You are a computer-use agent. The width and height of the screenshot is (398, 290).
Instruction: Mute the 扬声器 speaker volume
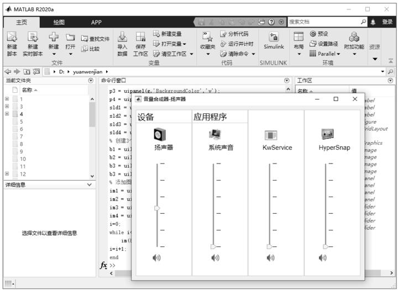click(156, 258)
